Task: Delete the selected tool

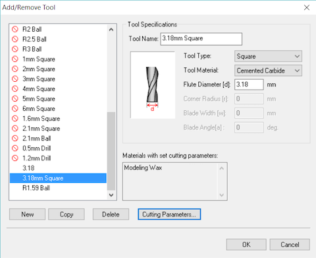Action: (111, 214)
